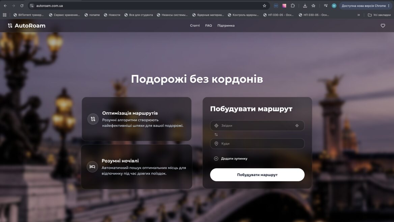
Task: Open Нюансы системы bookmark
Action: point(172,15)
